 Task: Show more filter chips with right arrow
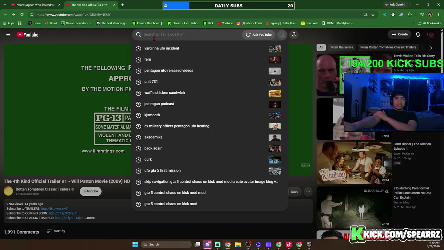[431, 48]
